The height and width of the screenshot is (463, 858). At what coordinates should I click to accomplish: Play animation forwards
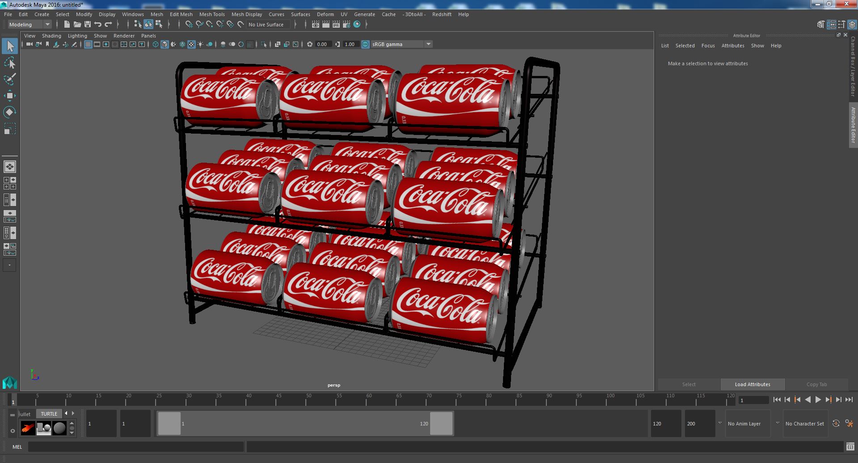pos(818,400)
